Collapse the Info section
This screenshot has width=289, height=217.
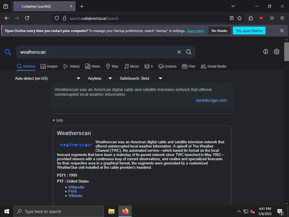pos(58,120)
